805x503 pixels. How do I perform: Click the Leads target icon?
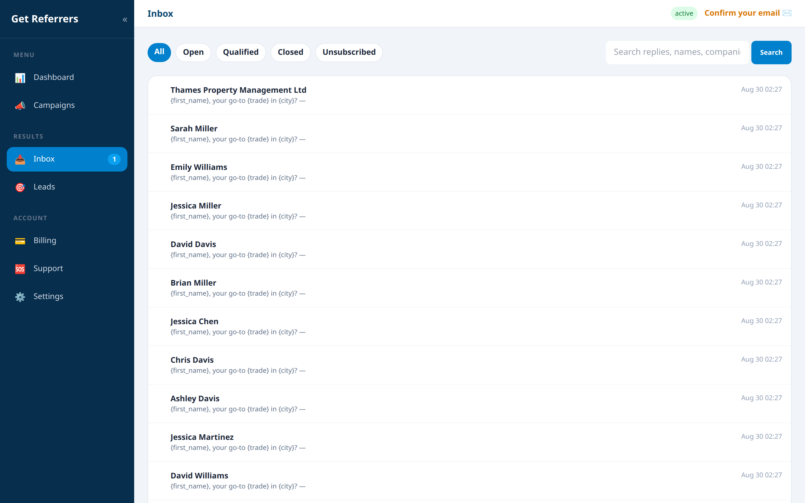(20, 187)
